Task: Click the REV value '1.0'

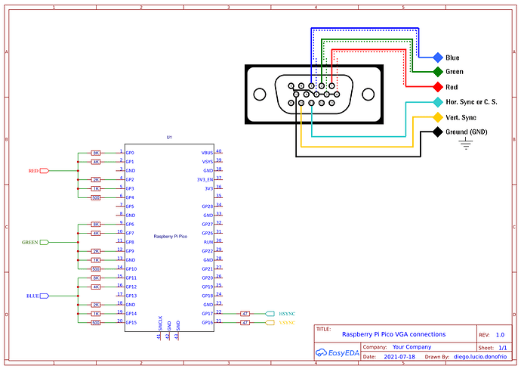Action: coord(500,335)
